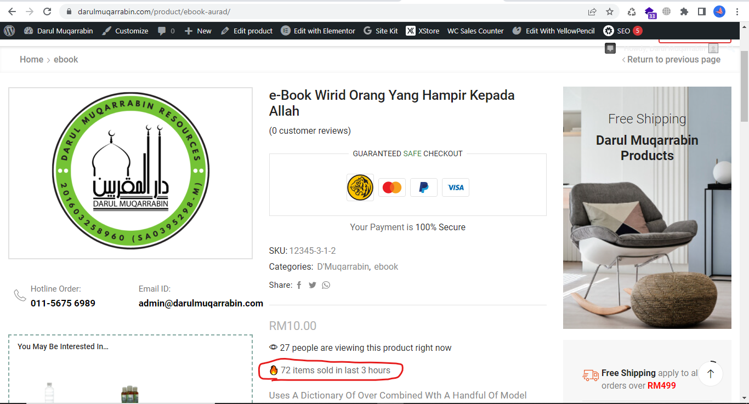The width and height of the screenshot is (749, 404).
Task: Open the Chrome profile avatar
Action: tap(719, 12)
